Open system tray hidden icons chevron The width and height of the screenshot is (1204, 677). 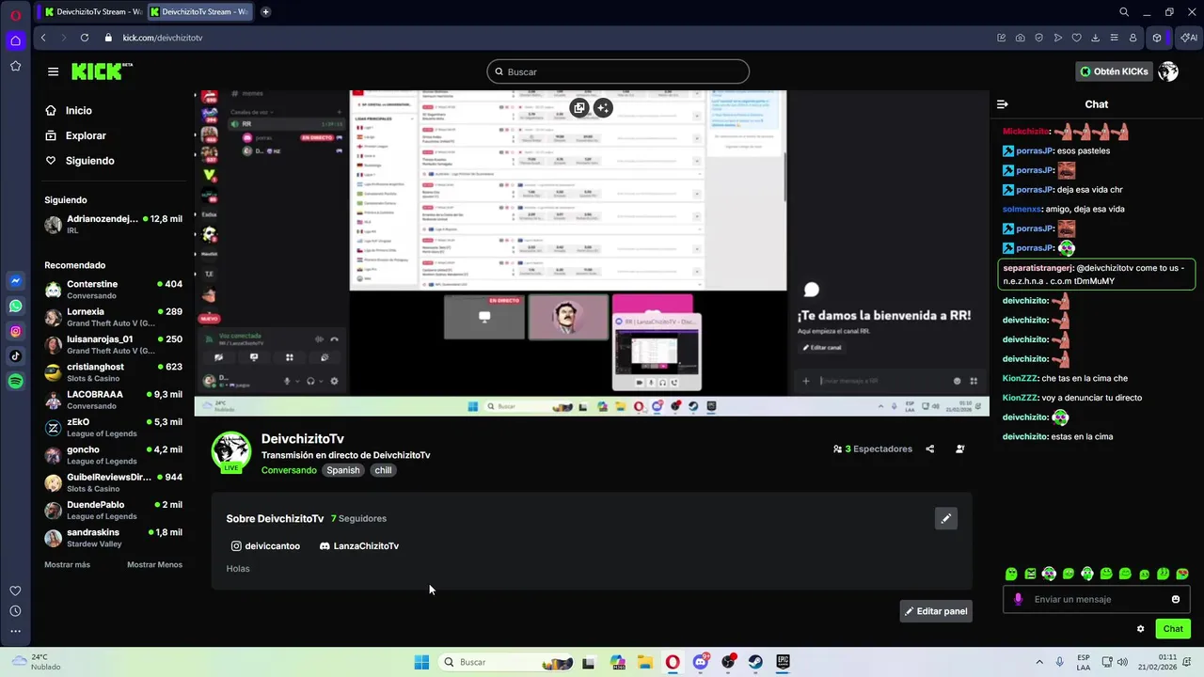pos(1039,662)
